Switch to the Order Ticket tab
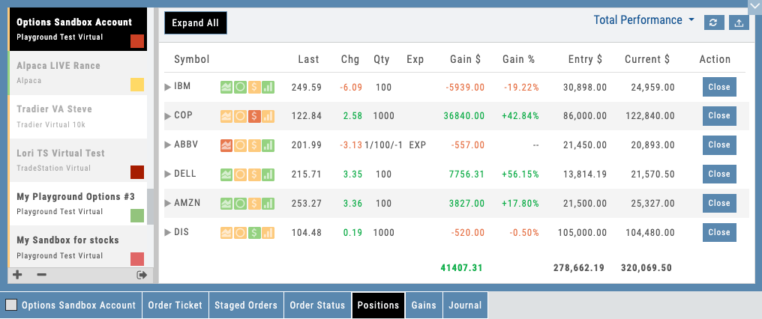The image size is (762, 319). click(x=176, y=306)
